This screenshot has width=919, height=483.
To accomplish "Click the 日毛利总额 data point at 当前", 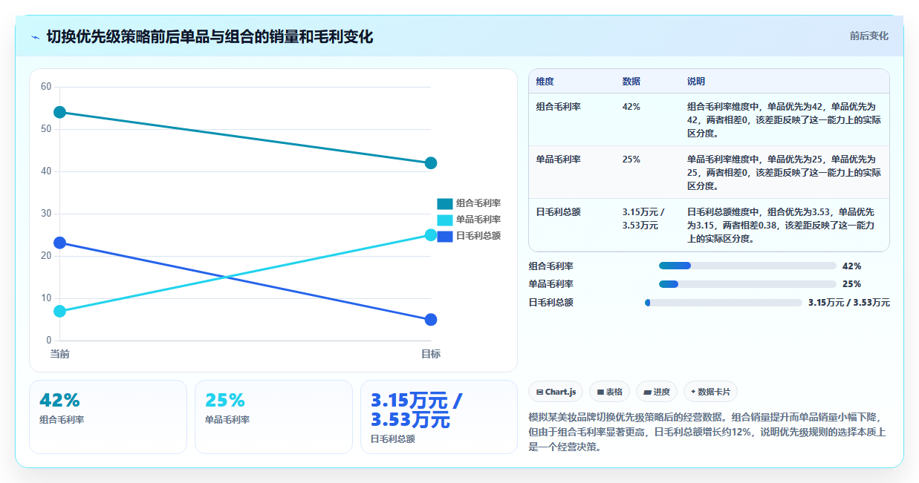I will (60, 243).
